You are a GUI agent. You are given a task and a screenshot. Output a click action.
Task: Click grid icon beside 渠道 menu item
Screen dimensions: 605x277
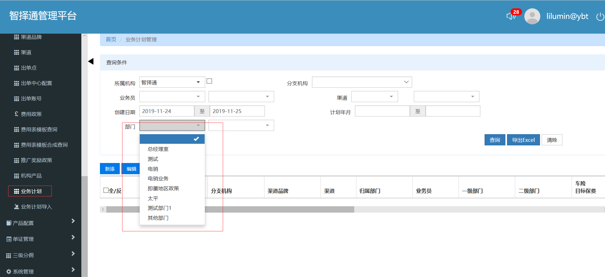tap(16, 53)
